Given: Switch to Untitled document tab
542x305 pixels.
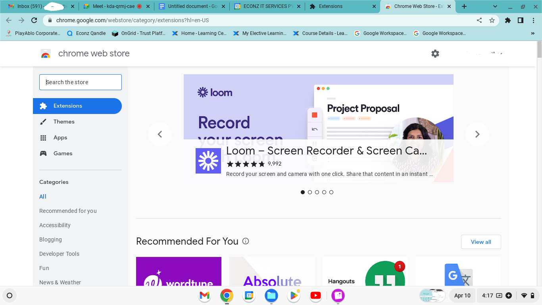Looking at the screenshot, I should pos(192,6).
